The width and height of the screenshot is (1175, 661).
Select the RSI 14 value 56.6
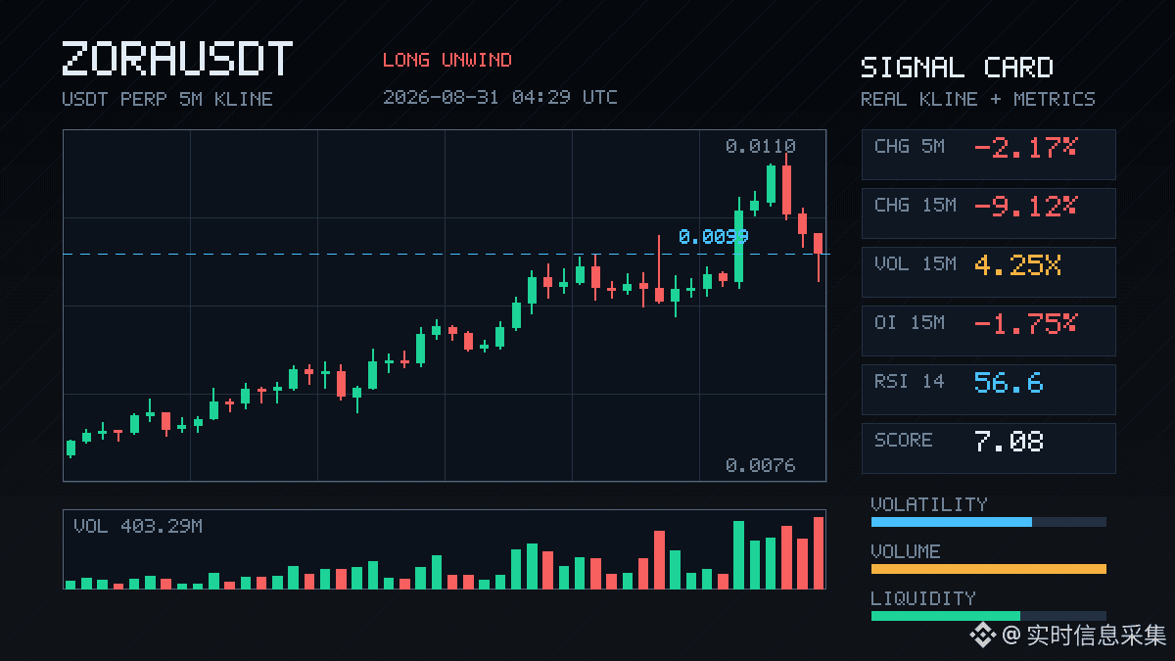click(x=1009, y=383)
